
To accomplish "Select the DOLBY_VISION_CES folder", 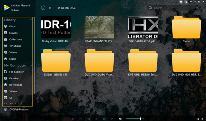I will click(x=56, y=60).
